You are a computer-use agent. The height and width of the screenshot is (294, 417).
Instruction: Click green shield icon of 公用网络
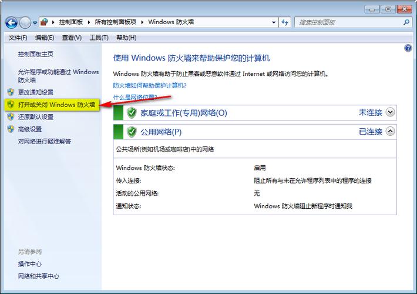[x=132, y=132]
